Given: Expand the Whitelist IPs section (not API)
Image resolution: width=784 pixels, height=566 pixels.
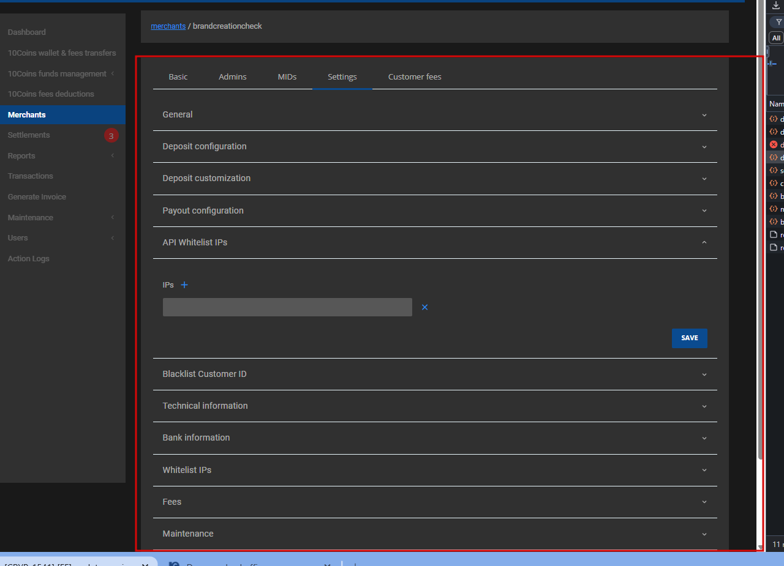Looking at the screenshot, I should pos(435,470).
